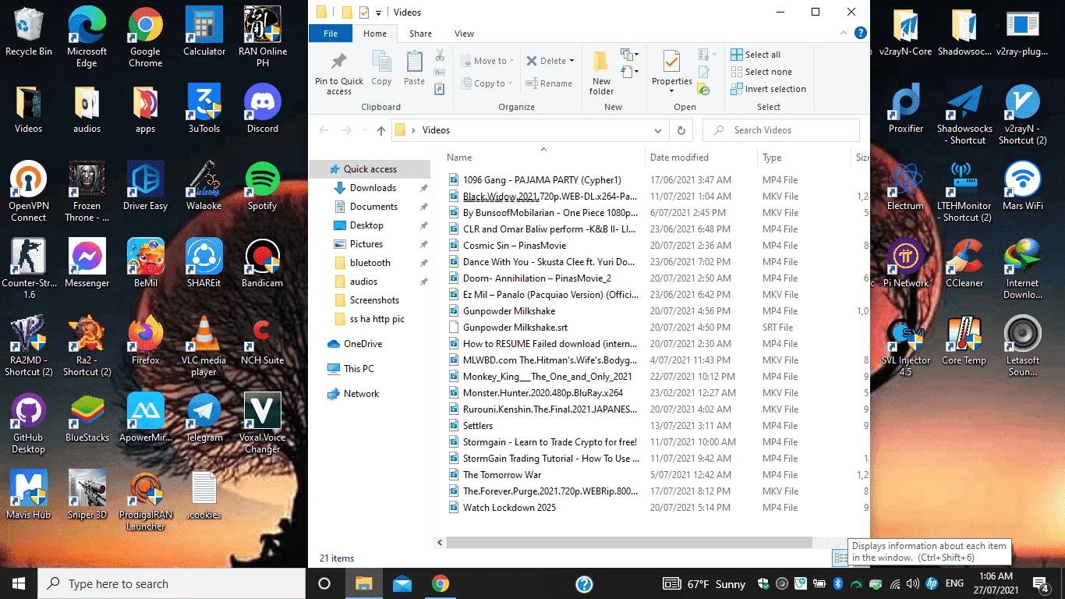
Task: Expand the address bar history dropdown
Action: pyautogui.click(x=658, y=130)
